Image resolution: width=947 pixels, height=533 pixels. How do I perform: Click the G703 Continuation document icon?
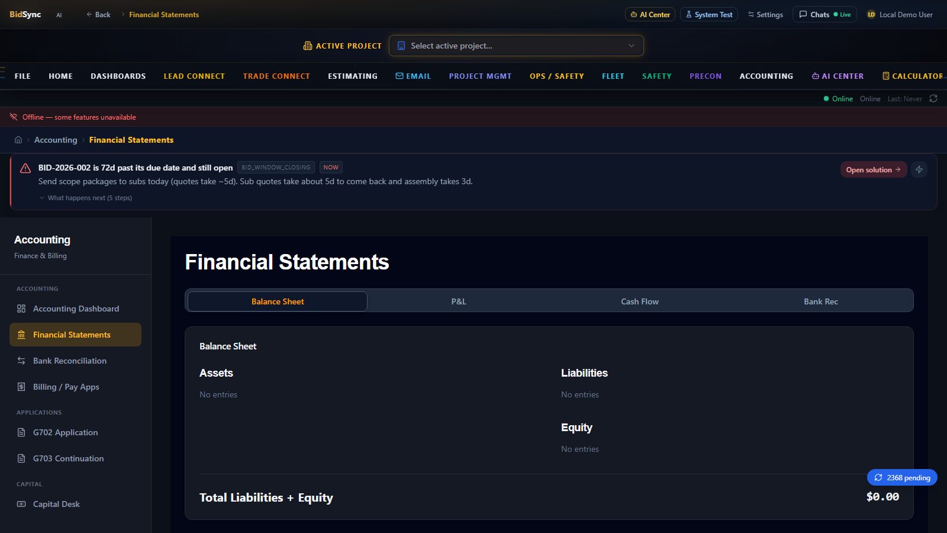coord(21,458)
